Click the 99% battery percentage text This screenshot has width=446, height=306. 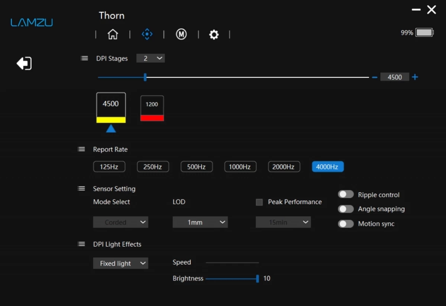tap(407, 33)
